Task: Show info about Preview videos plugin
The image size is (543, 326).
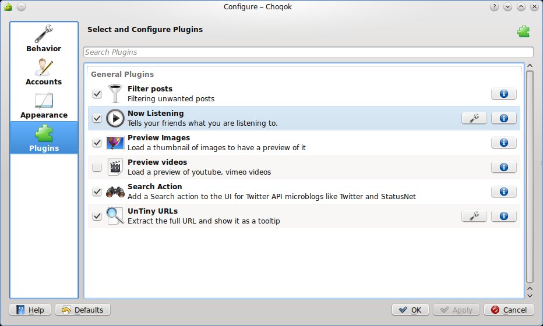Action: 504,167
